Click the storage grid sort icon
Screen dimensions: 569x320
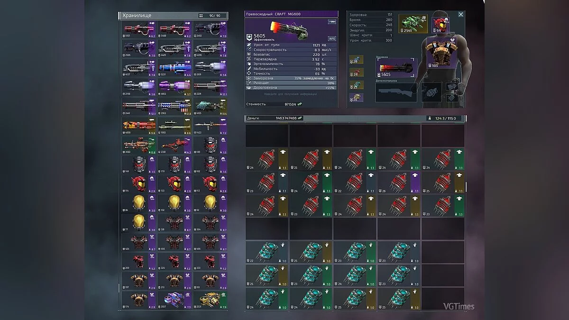click(201, 16)
